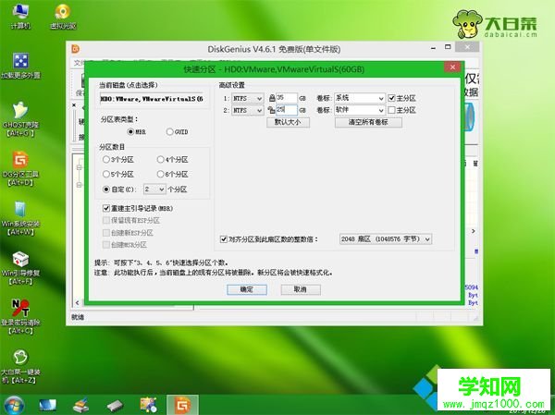The height and width of the screenshot is (415, 555).
Task: Close the 快速分区 dialog
Action: click(452, 67)
